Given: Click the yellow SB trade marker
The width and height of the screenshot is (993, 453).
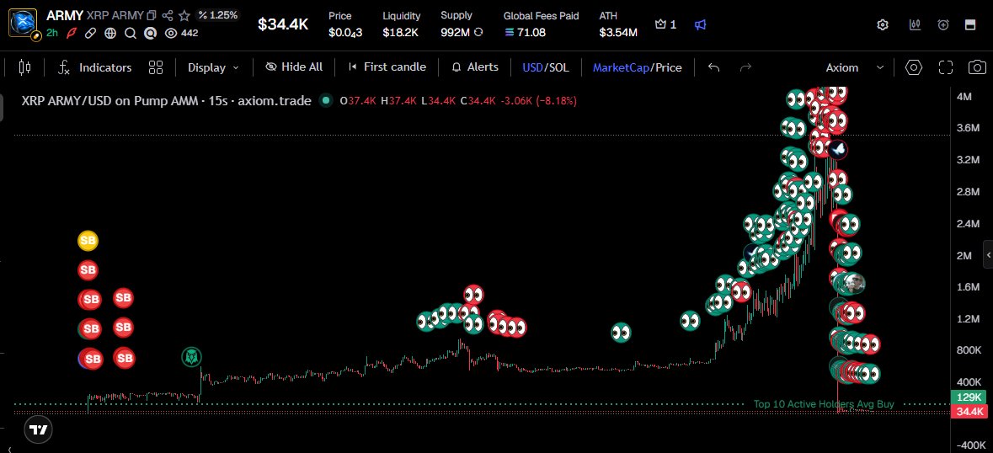Looking at the screenshot, I should tap(88, 241).
